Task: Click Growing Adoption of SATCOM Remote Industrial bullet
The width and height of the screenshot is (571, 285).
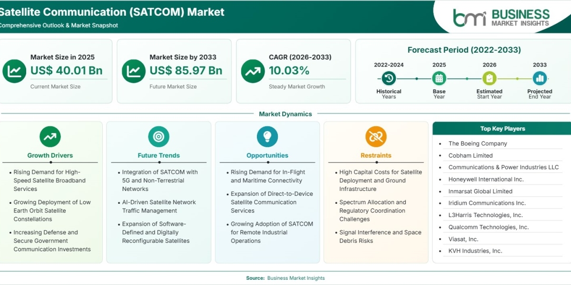Action: 272,232
